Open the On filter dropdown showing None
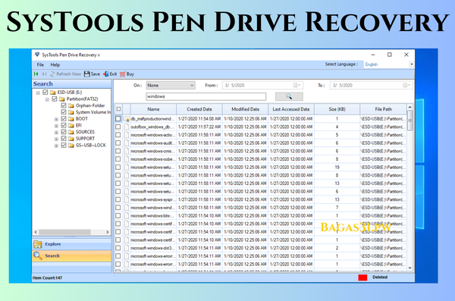 pyautogui.click(x=171, y=85)
